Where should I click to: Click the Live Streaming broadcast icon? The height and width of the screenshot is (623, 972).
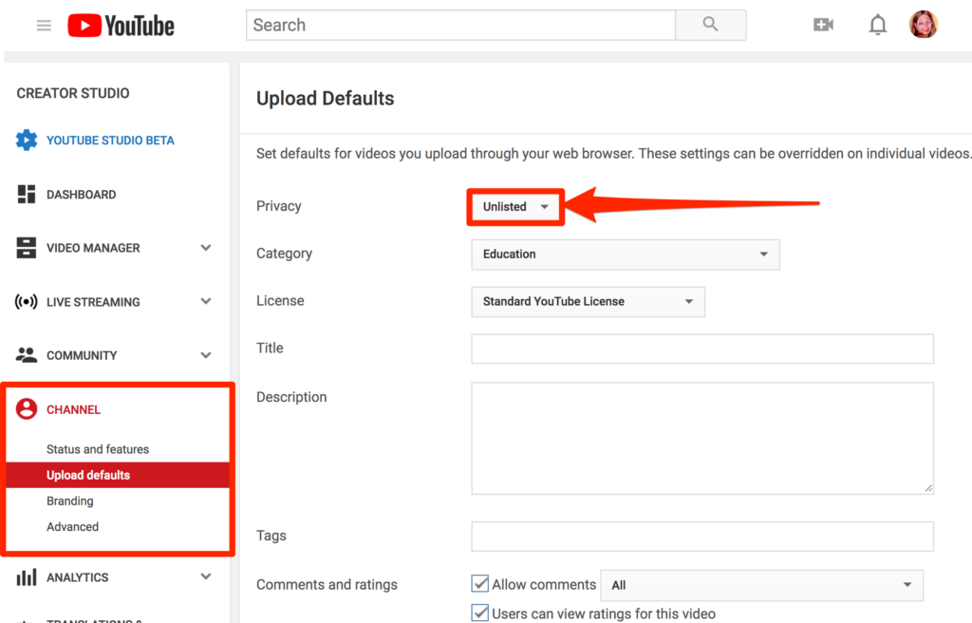(26, 302)
